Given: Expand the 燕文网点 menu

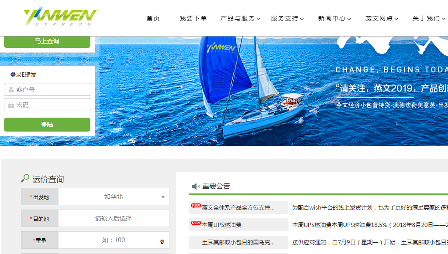Looking at the screenshot, I should pyautogui.click(x=382, y=18).
